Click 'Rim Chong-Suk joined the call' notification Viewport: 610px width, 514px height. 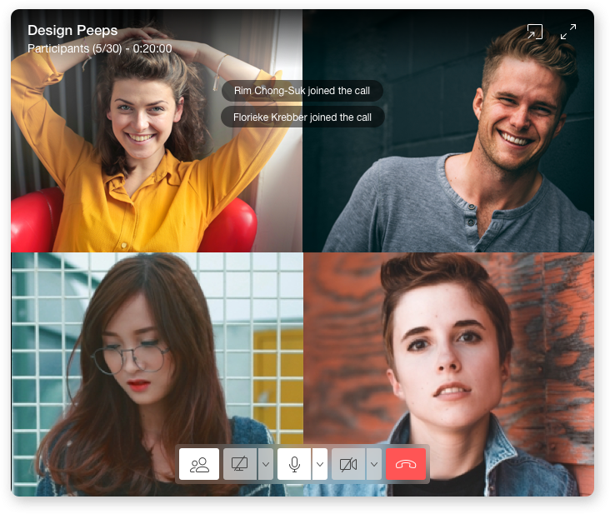pyautogui.click(x=302, y=91)
